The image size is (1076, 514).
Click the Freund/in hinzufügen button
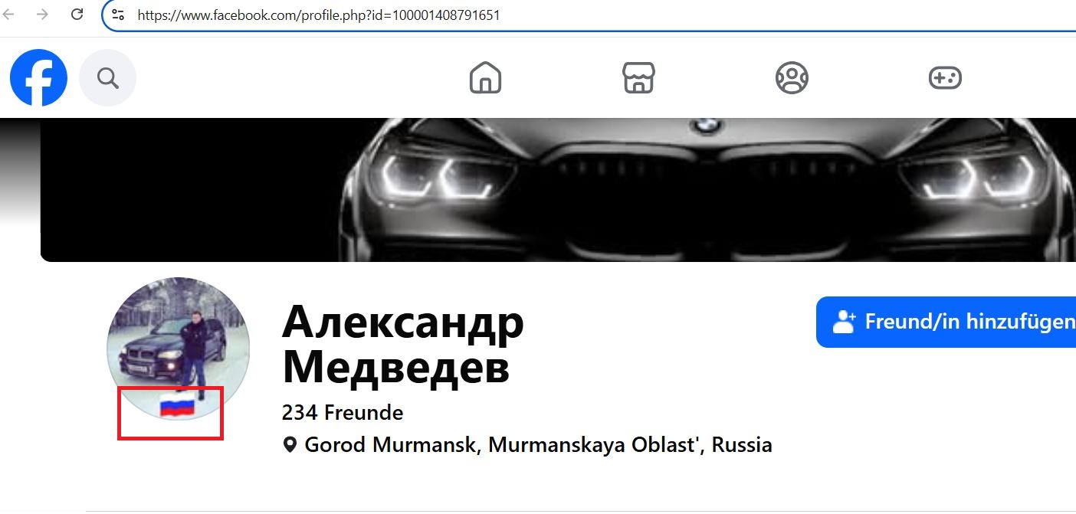(x=946, y=322)
